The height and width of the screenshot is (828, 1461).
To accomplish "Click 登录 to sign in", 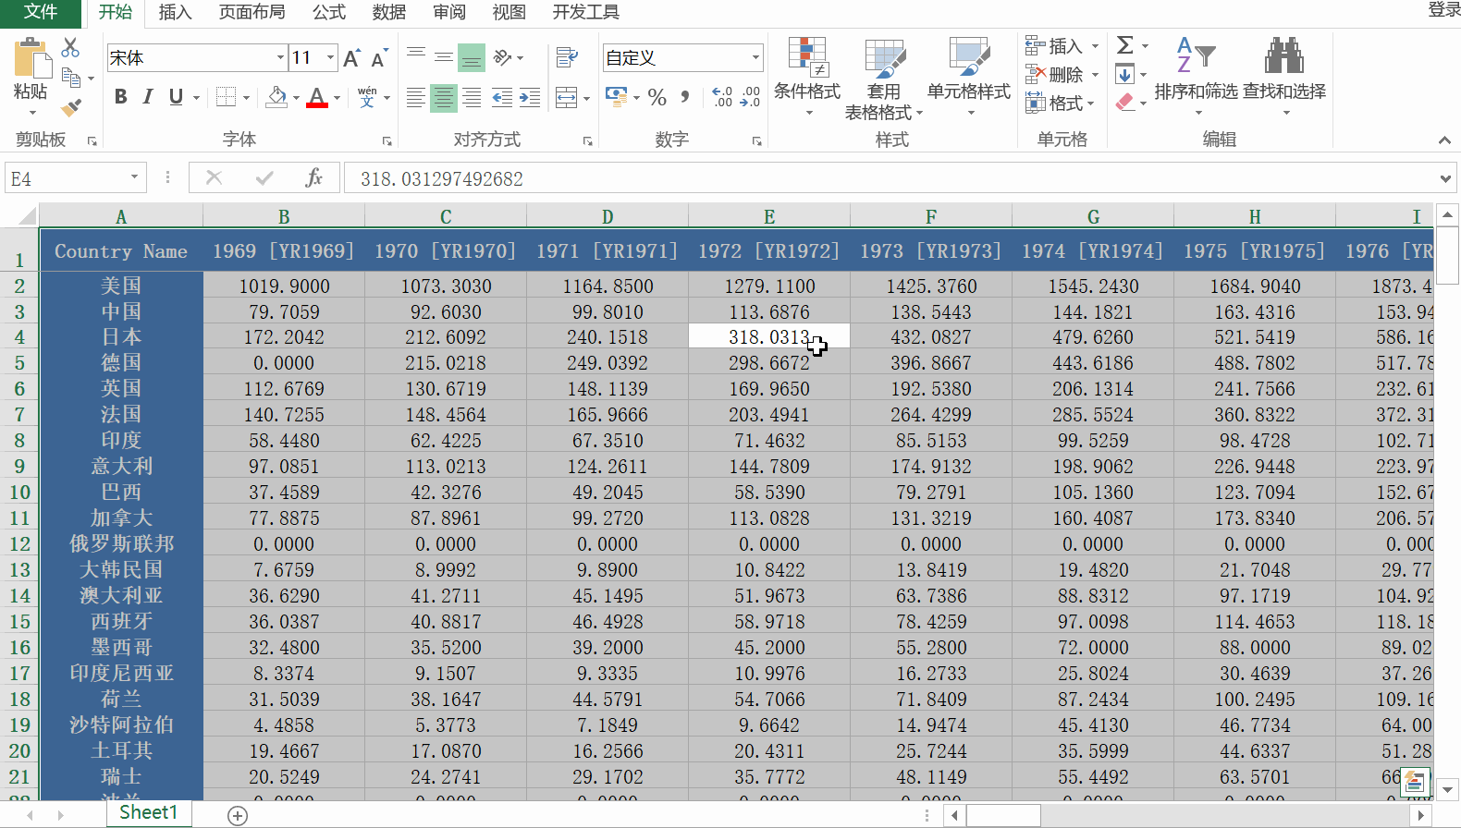I will click(1443, 10).
